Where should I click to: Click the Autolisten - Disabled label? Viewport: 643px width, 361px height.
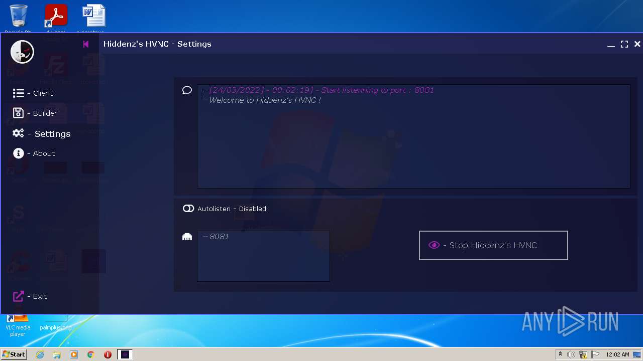232,209
